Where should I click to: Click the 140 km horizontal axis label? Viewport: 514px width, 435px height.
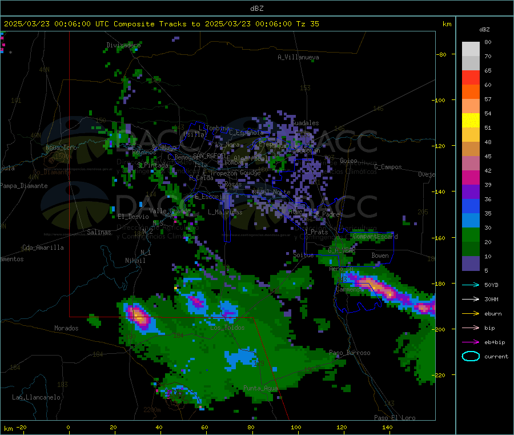[x=387, y=427]
